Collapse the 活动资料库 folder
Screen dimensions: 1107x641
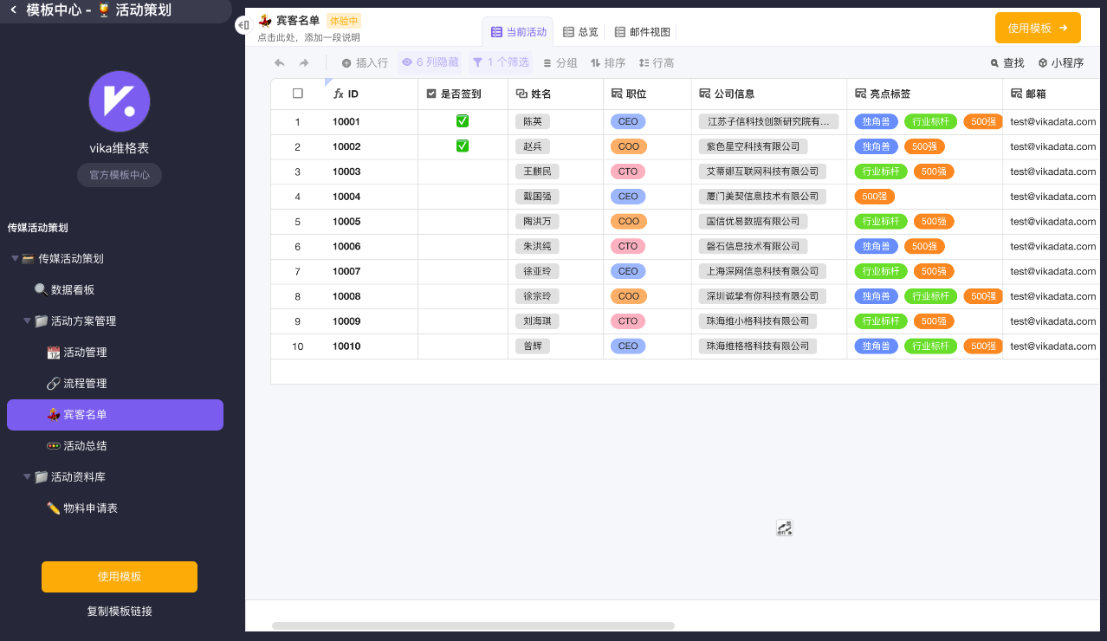27,477
